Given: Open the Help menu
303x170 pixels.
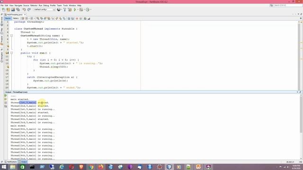Looking at the screenshot, I should 79,6.
